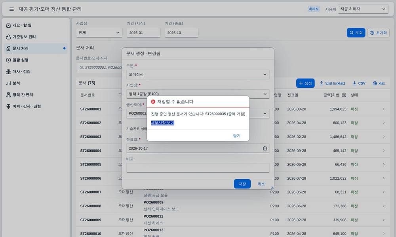This screenshot has width=396, height=237.
Task: Click the 상태 column header
Action: click(354, 95)
